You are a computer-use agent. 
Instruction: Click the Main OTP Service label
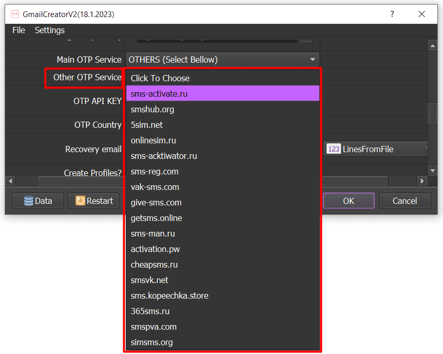coord(89,60)
